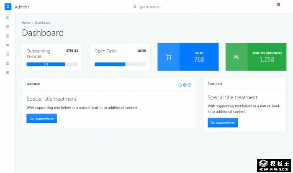Viewport: 293px width, 173px height.
Task: Collapse the Featured card with minus icon
Action: pos(180,85)
